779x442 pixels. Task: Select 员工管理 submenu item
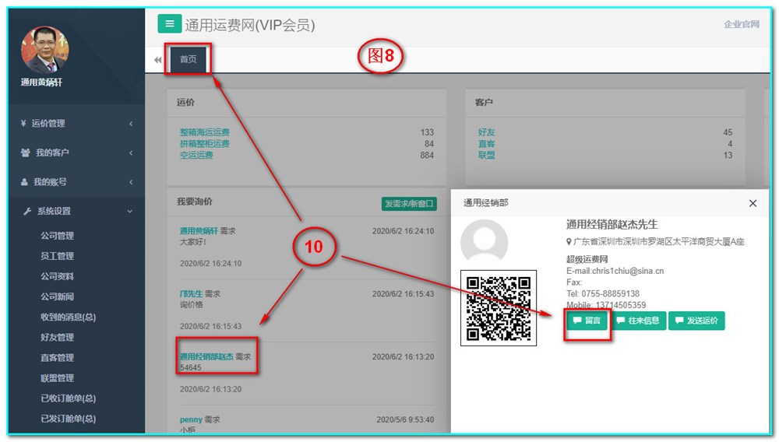pyautogui.click(x=57, y=256)
